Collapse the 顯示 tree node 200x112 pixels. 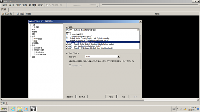[31, 46]
